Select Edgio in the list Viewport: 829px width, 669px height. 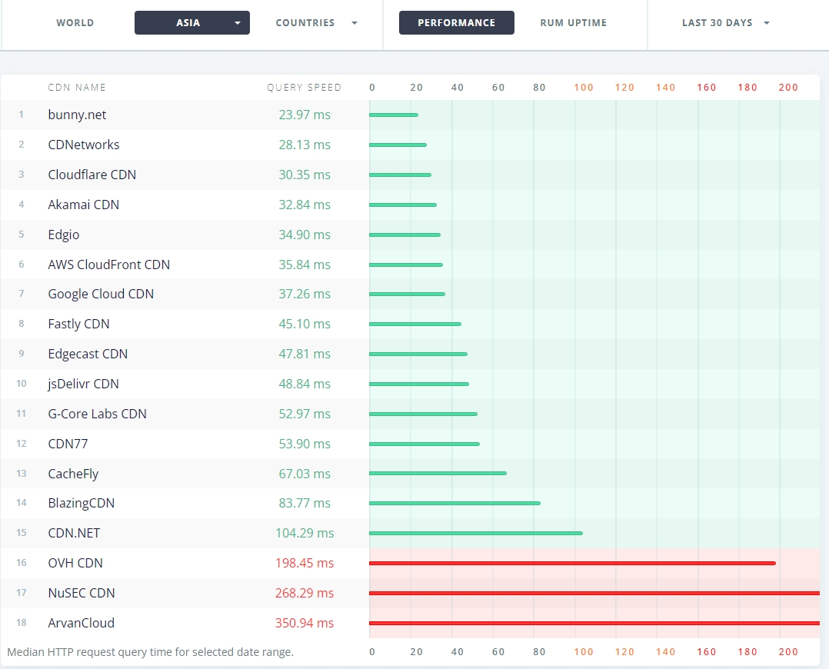(x=63, y=235)
